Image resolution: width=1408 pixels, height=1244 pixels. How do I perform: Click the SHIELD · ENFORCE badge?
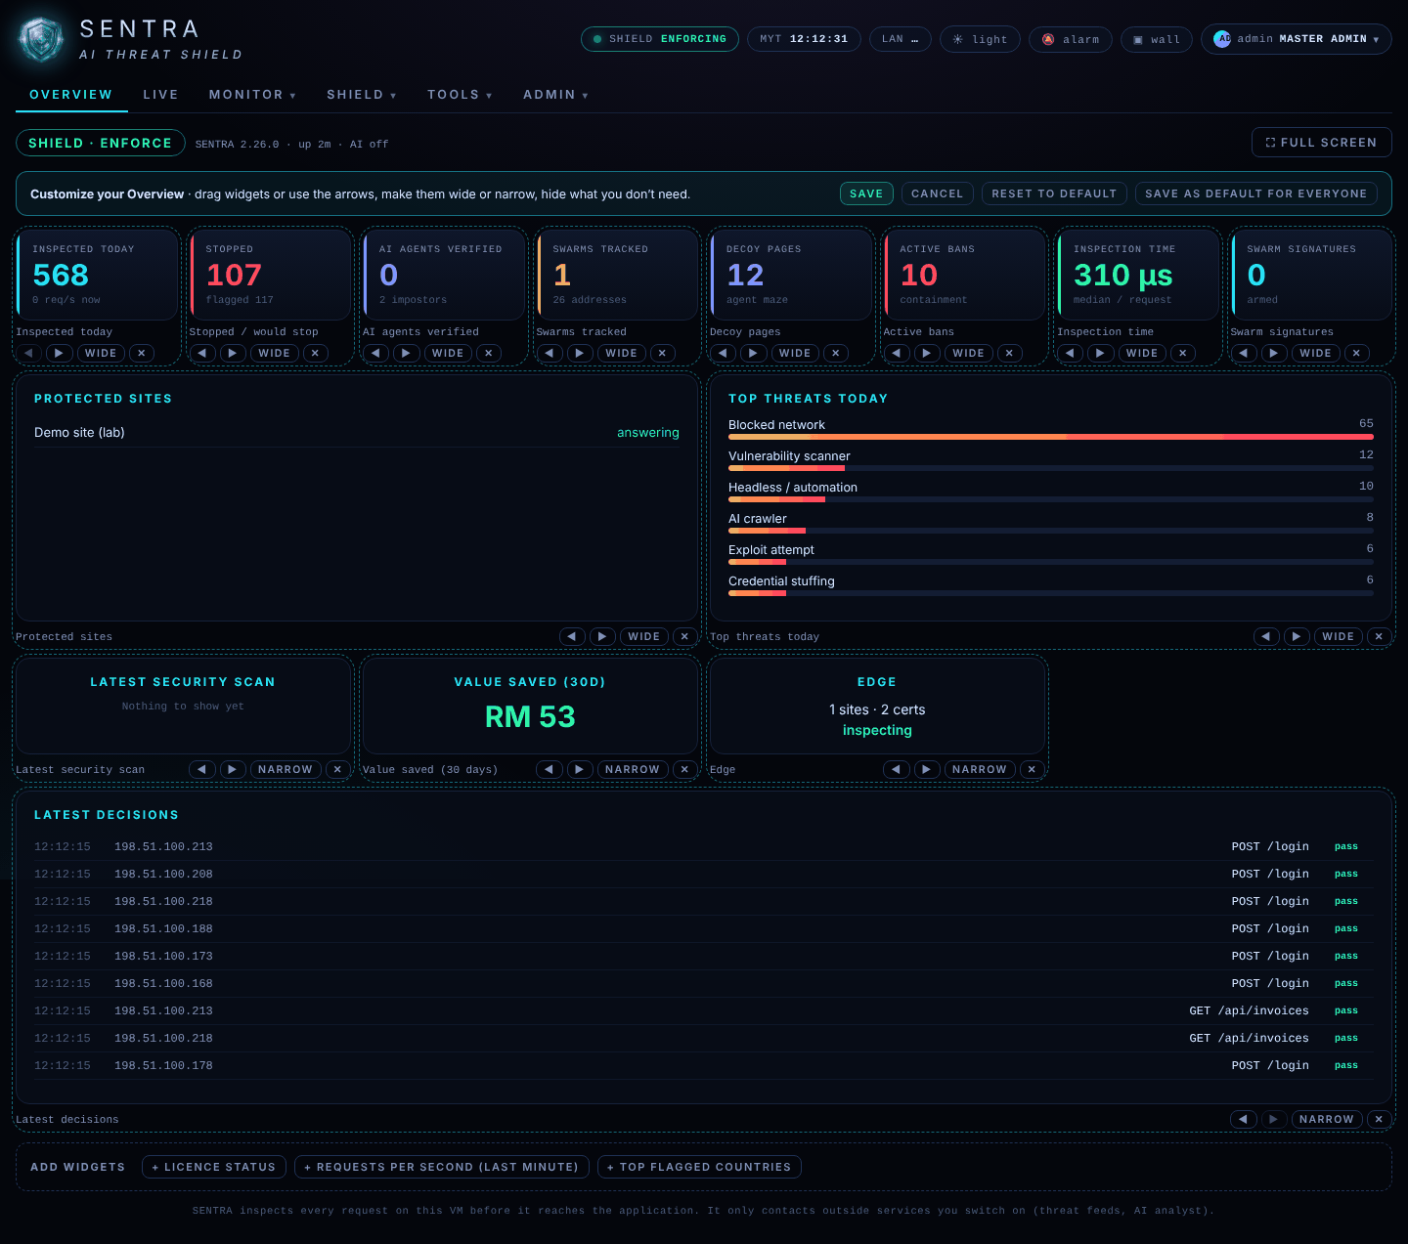coord(101,143)
